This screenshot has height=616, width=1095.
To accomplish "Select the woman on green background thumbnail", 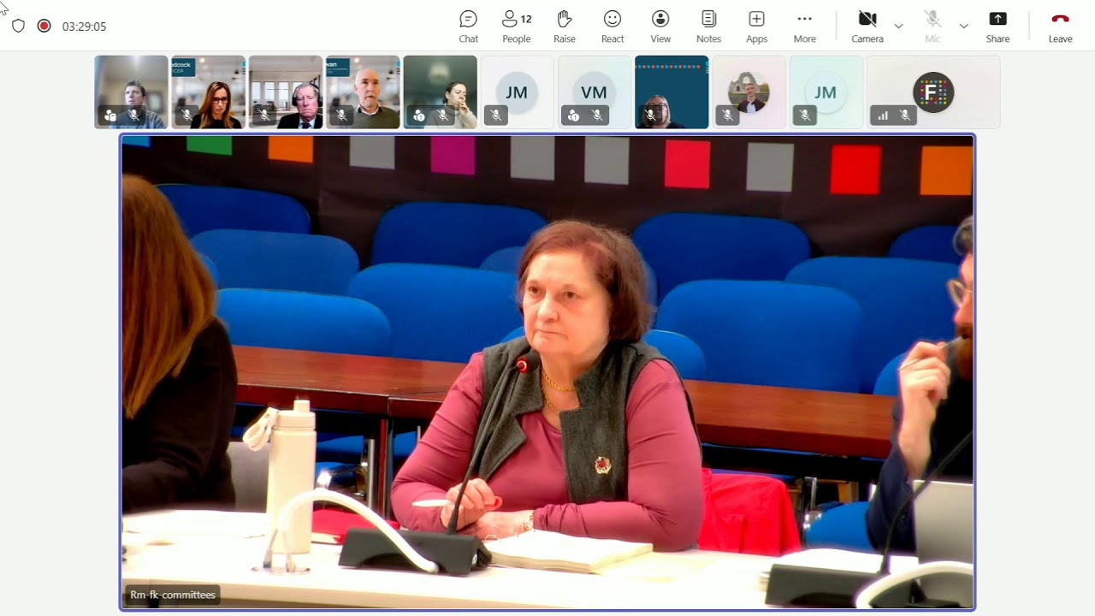I will 440,92.
